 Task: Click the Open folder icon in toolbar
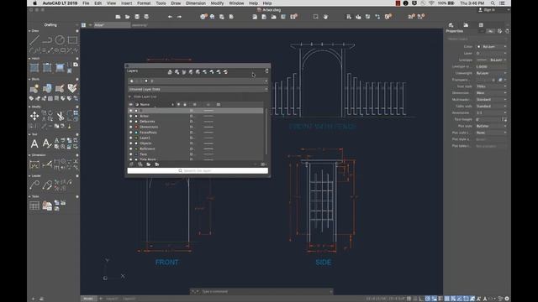(127, 17)
